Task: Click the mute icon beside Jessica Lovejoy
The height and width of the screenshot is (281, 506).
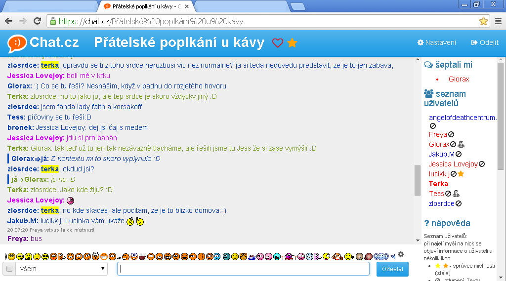Action: [482, 164]
